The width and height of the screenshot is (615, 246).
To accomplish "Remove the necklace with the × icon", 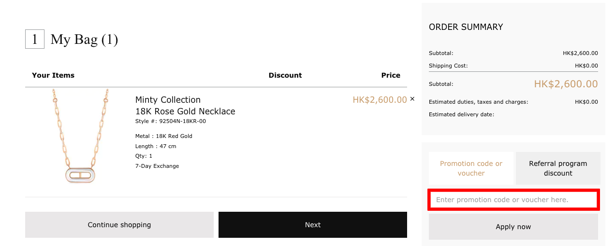I will coord(412,99).
